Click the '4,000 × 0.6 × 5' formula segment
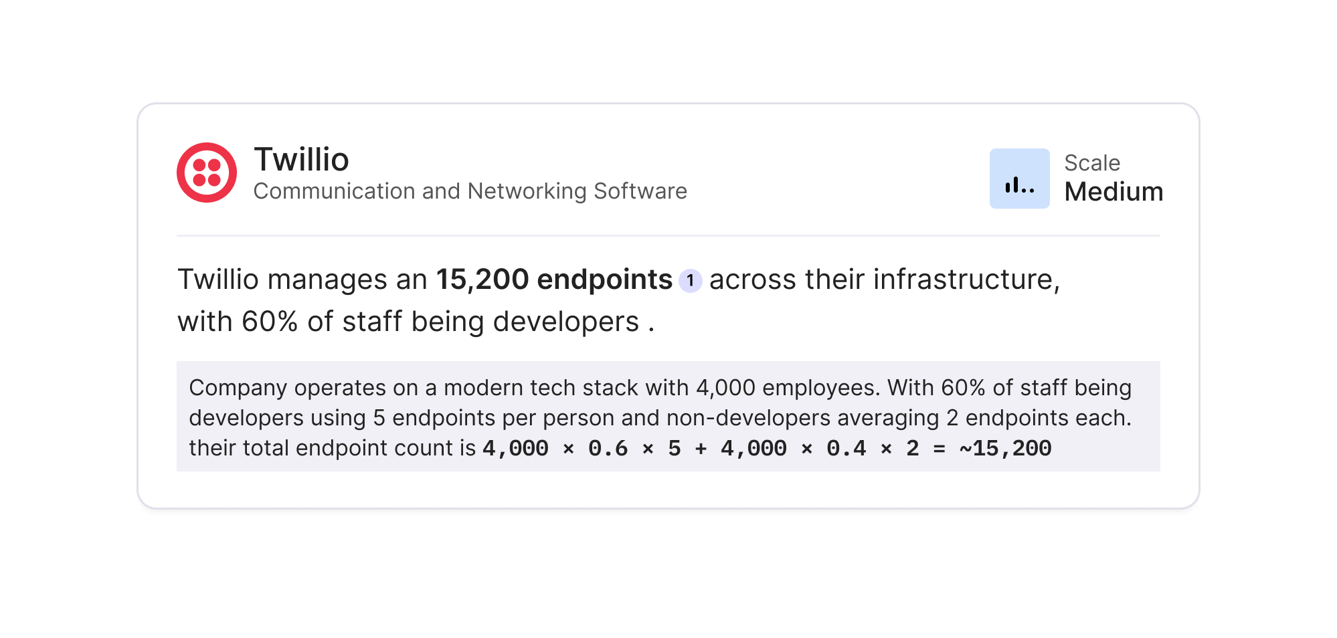 [581, 448]
